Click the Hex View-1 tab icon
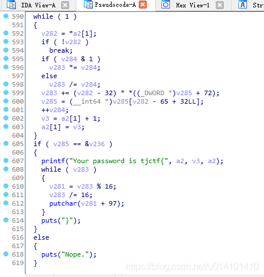264x277 pixels. [166, 5]
